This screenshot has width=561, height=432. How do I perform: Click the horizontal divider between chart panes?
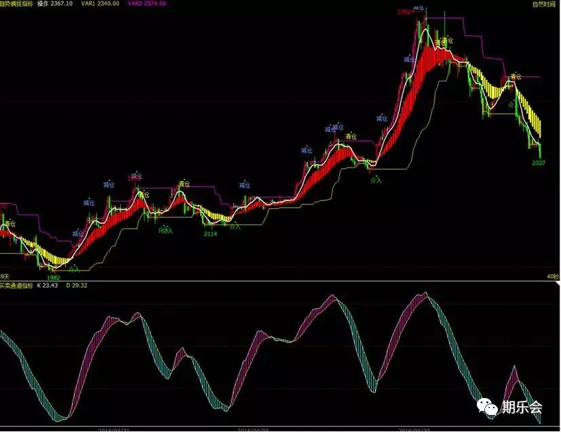[281, 281]
